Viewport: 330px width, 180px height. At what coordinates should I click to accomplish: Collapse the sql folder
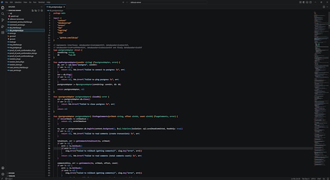11,13
